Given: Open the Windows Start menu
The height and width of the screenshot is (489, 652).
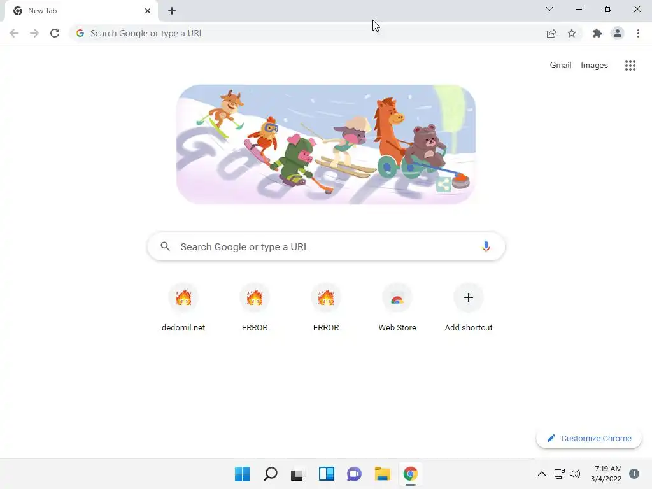Looking at the screenshot, I should tap(242, 474).
